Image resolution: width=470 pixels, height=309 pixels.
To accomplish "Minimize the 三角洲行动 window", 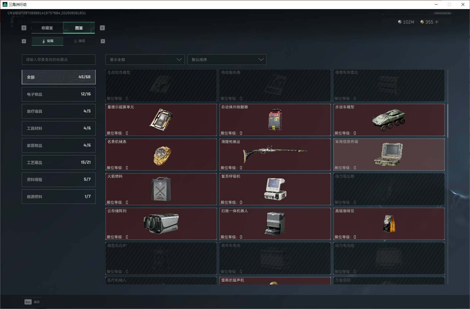I will point(436,4).
